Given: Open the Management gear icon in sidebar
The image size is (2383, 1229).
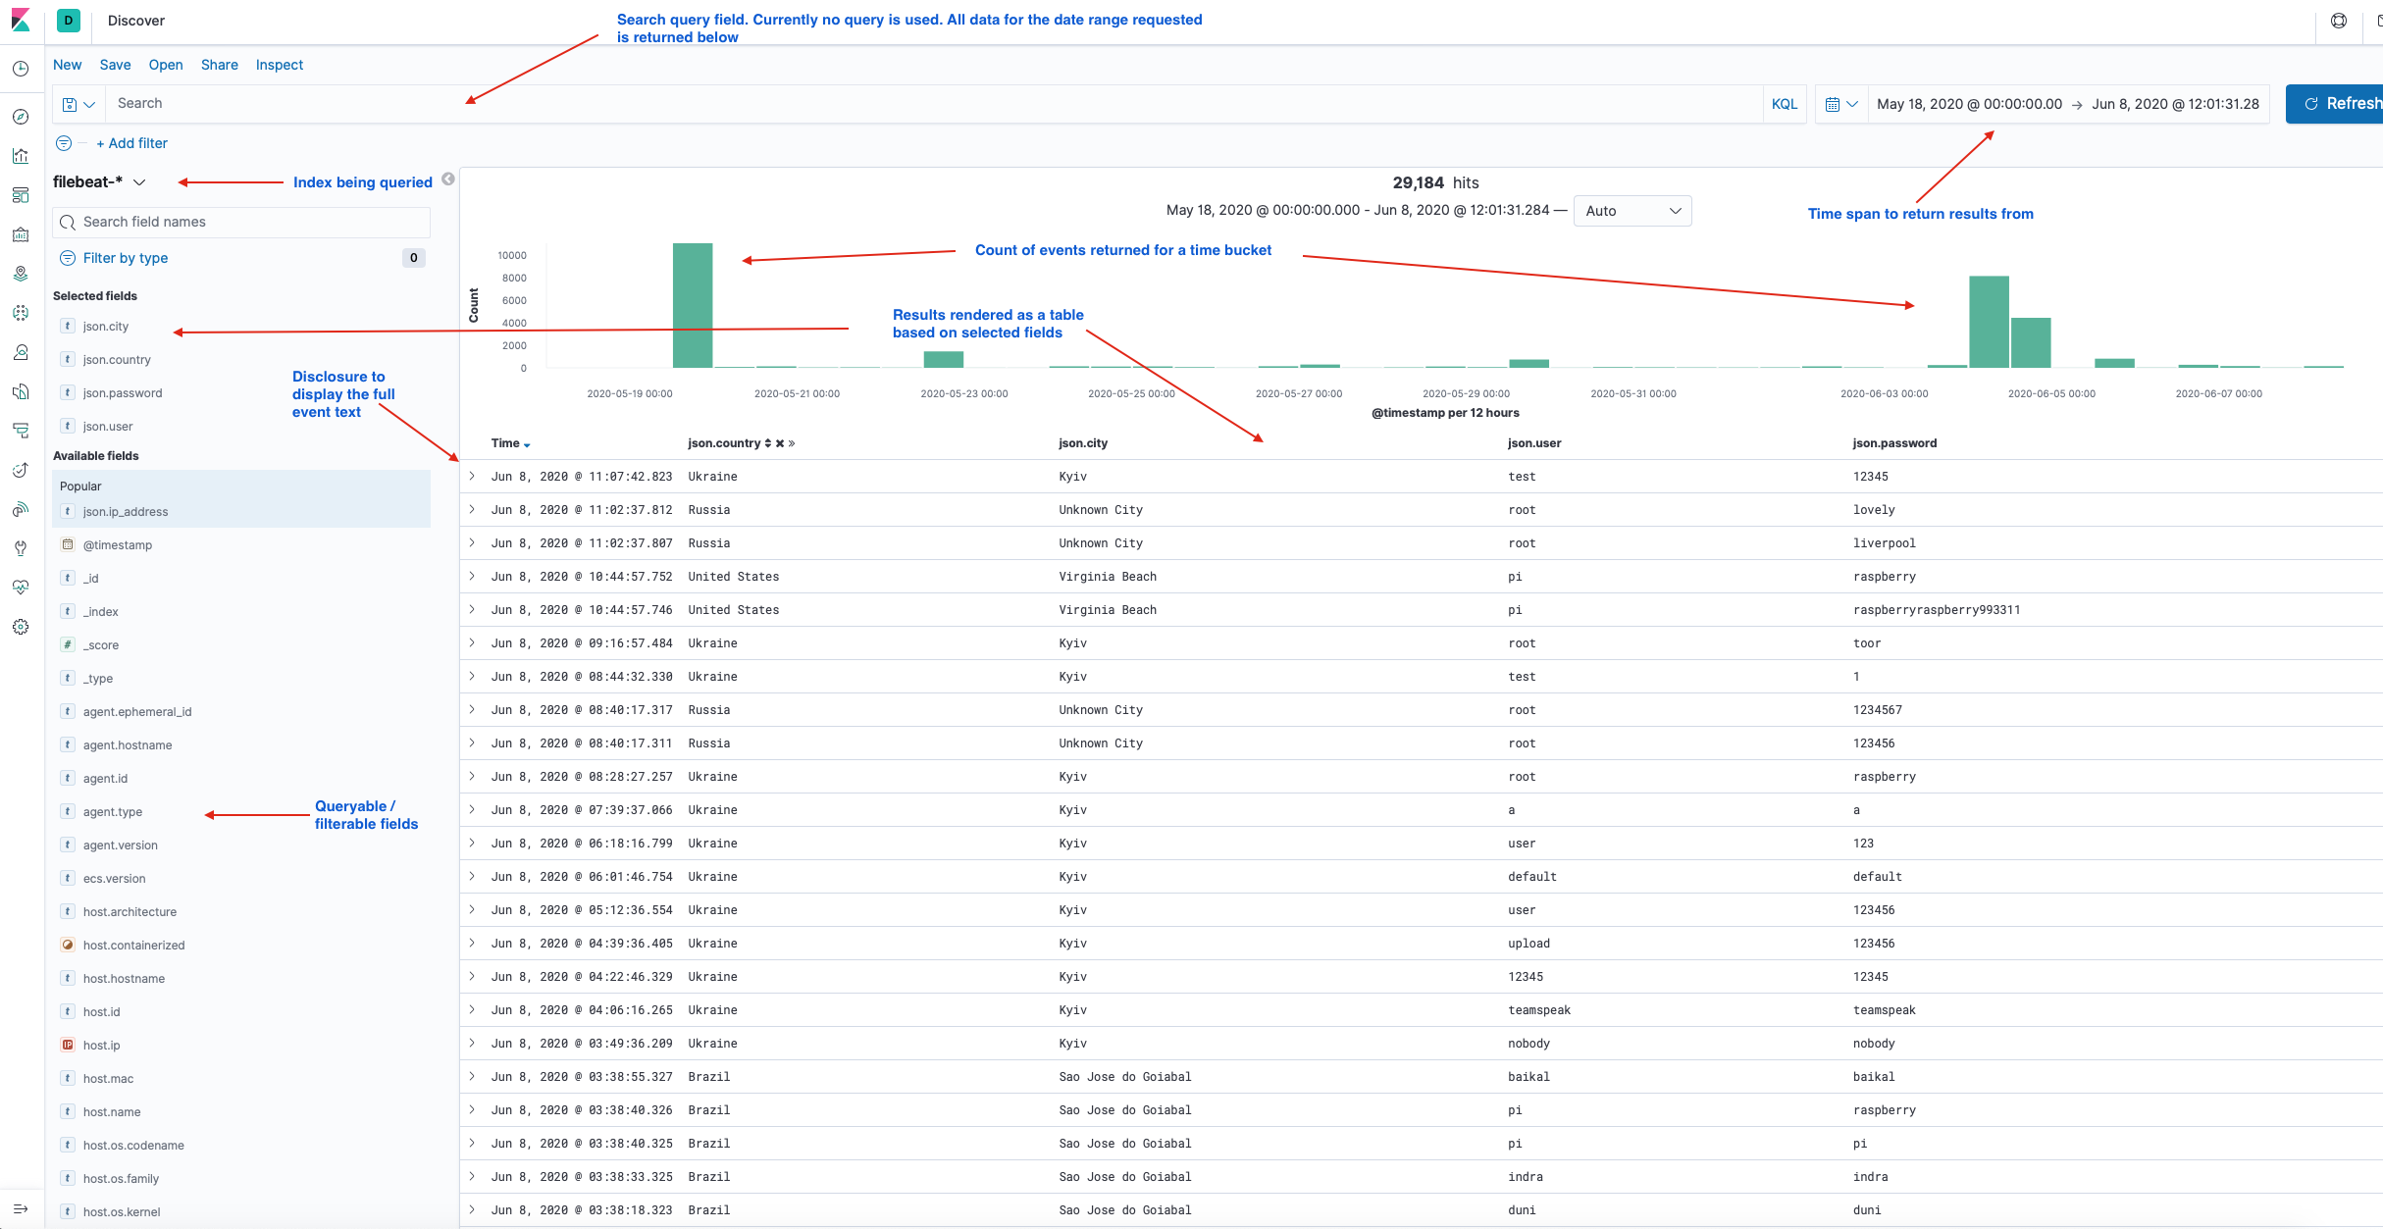Looking at the screenshot, I should pos(21,627).
